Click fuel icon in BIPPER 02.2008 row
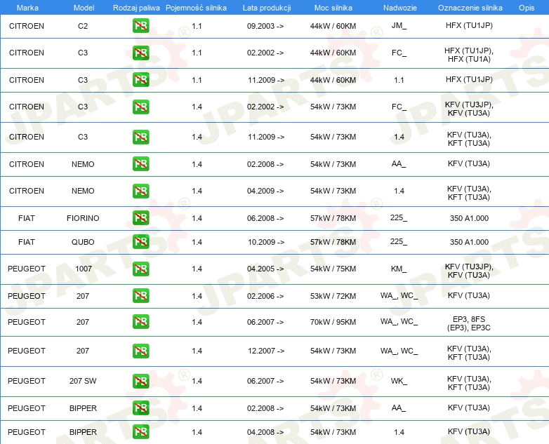Viewport: 549px width, 444px height. 140,408
